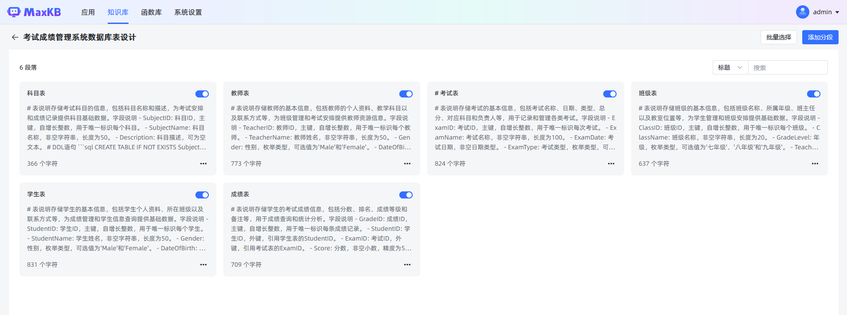Open the 科目表 card title
Screen dimensions: 847x315
click(x=36, y=93)
